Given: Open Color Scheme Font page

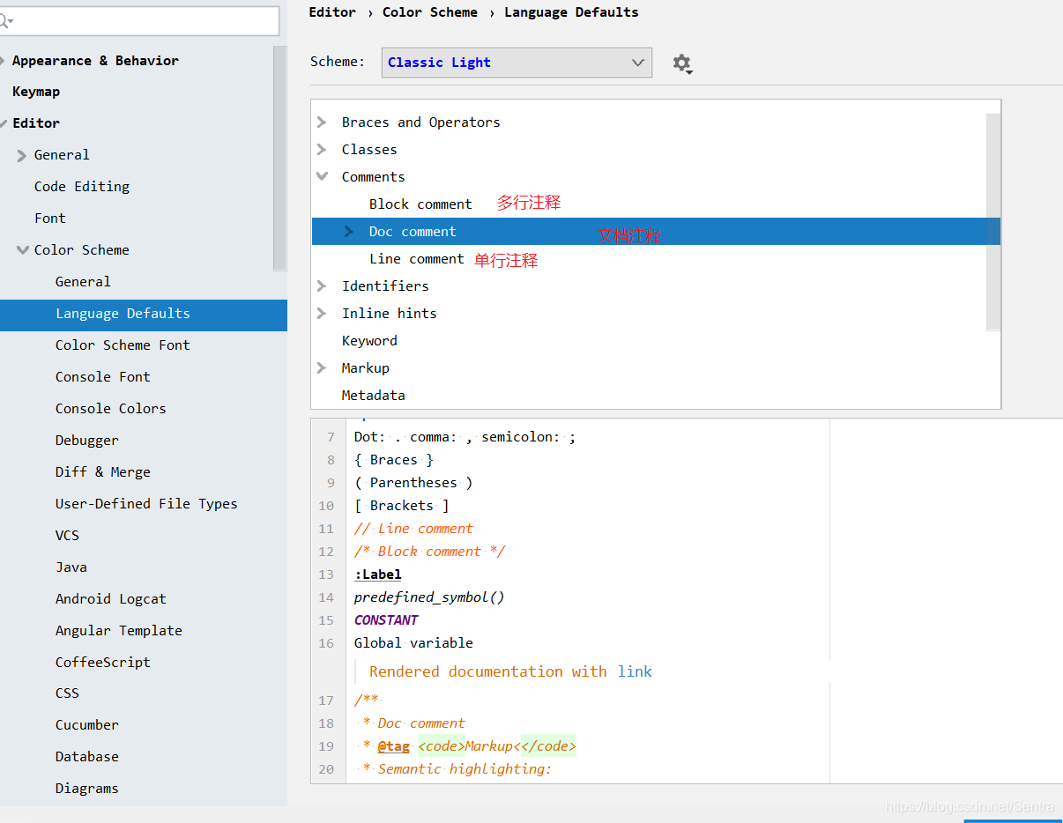Looking at the screenshot, I should [x=123, y=345].
